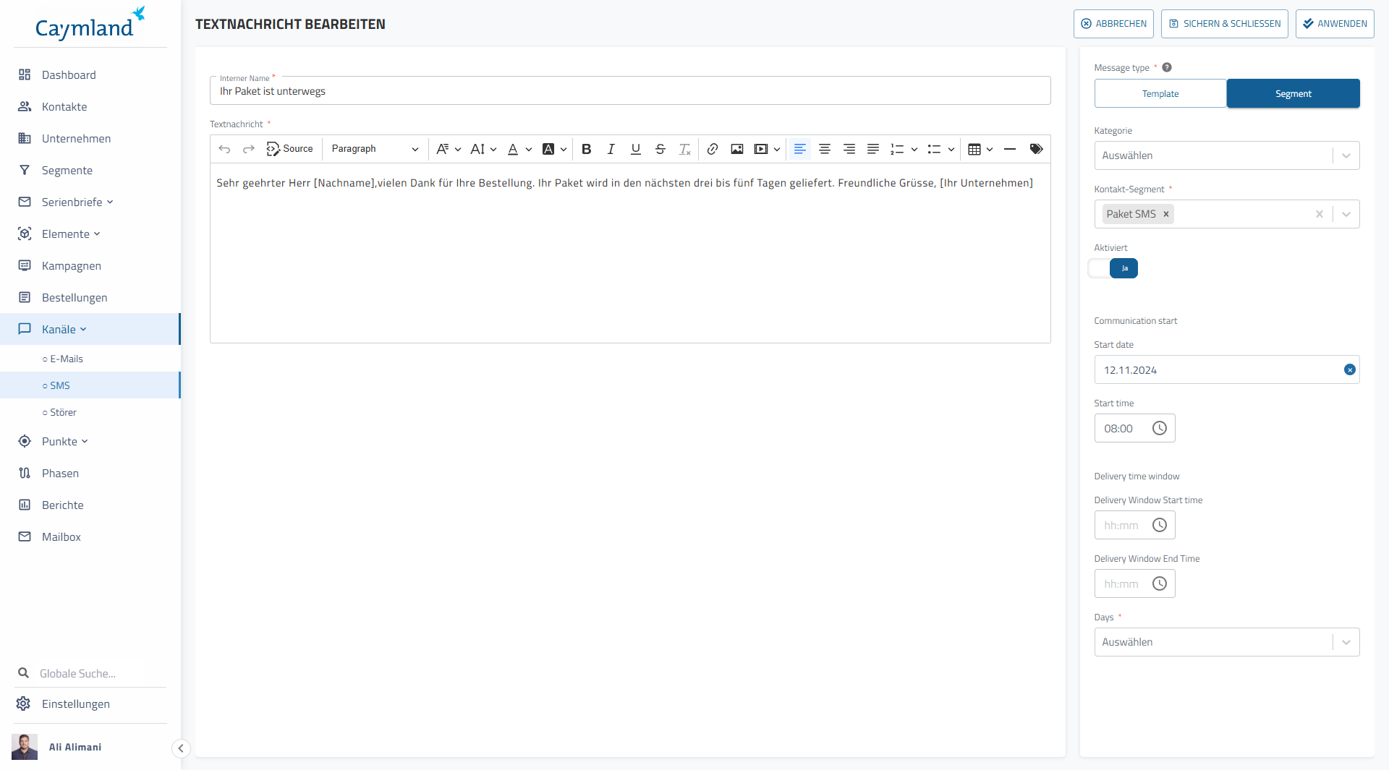1389x770 pixels.
Task: Open the Paragraph style dropdown
Action: click(374, 149)
